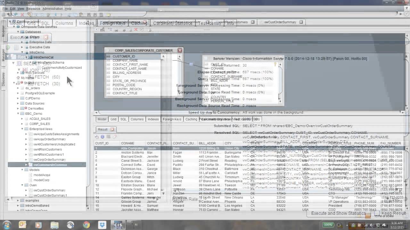Switch to the Modeler side tab
The height and width of the screenshot is (230, 410).
tap(4, 31)
